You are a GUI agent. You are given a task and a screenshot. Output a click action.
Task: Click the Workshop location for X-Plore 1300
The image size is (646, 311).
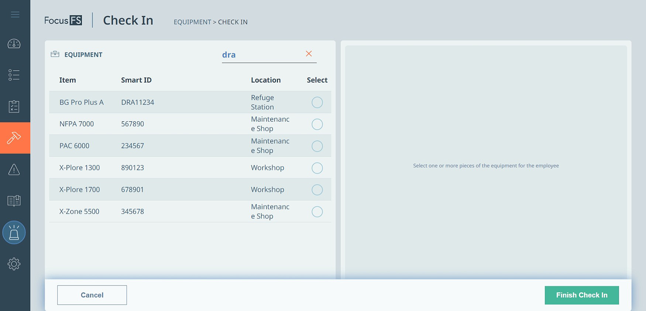[x=268, y=168]
